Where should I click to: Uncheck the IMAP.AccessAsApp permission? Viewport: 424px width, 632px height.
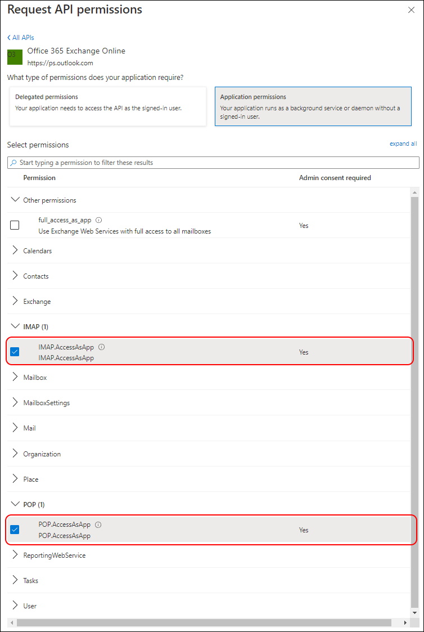coord(15,352)
